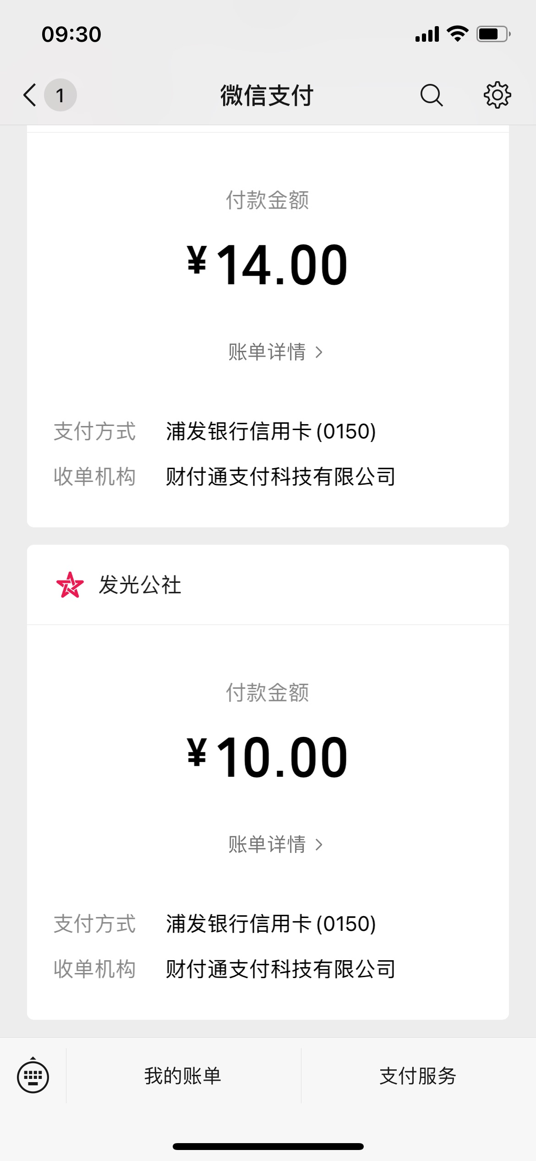The width and height of the screenshot is (536, 1161).
Task: Tap the 微信支付 page title
Action: tap(267, 95)
